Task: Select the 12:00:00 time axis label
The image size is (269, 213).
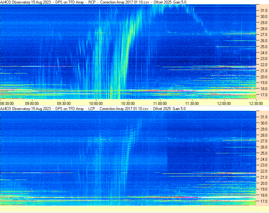Action: [224, 104]
